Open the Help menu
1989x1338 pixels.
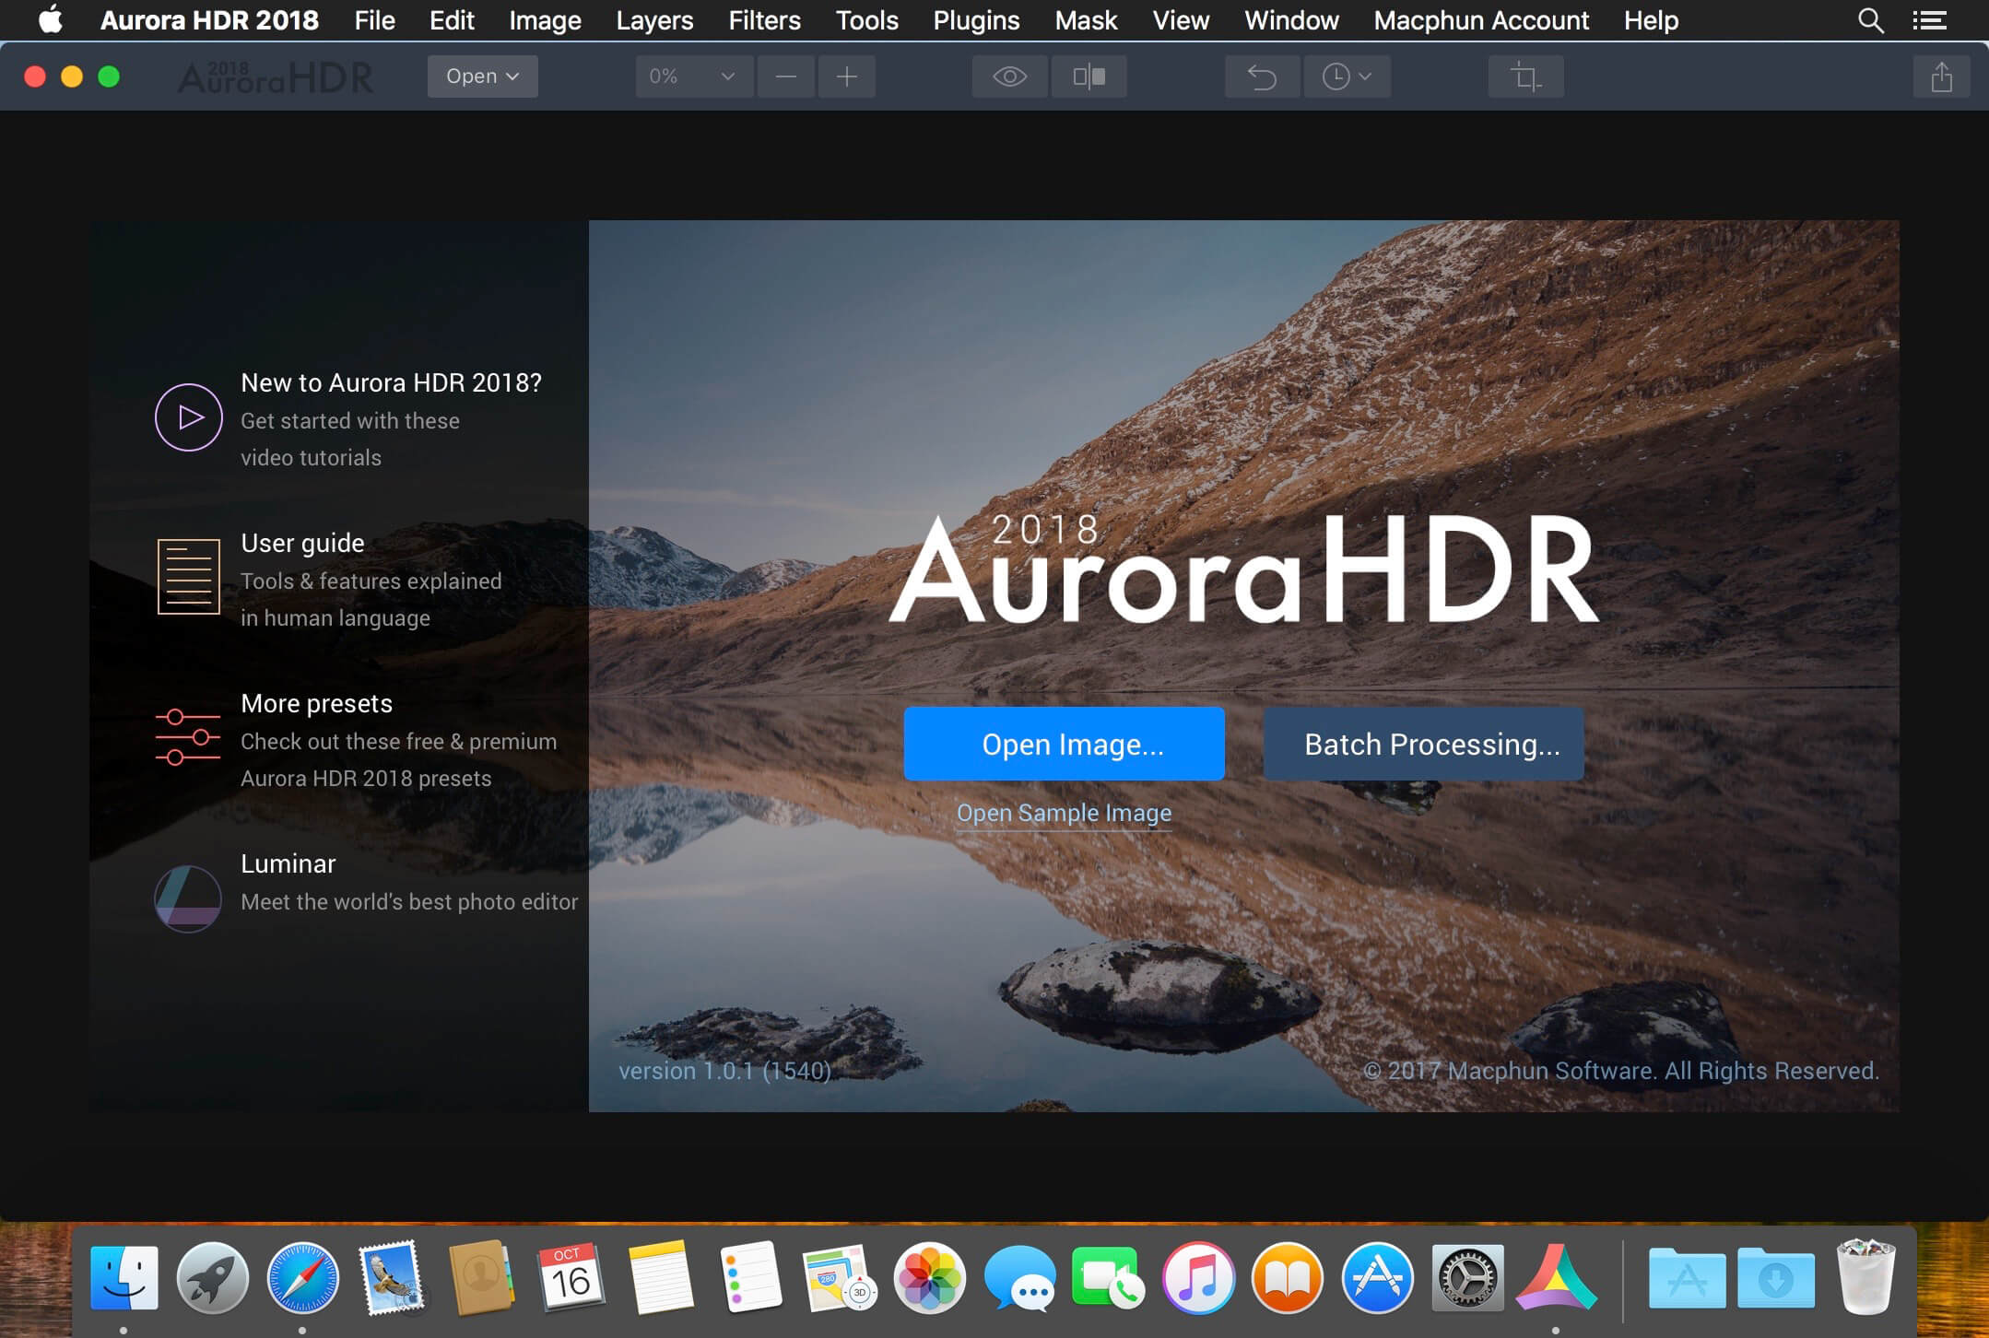click(x=1651, y=20)
